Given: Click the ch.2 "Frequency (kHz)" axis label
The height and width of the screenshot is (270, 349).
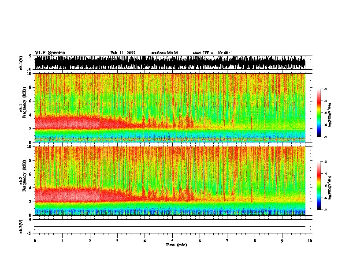Looking at the screenshot, I should [x=24, y=176].
